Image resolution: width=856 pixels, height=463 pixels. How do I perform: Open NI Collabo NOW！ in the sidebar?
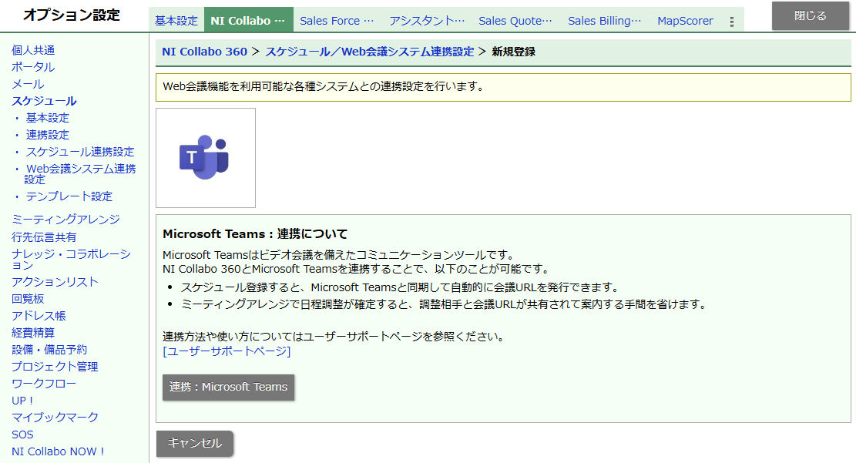click(x=58, y=451)
